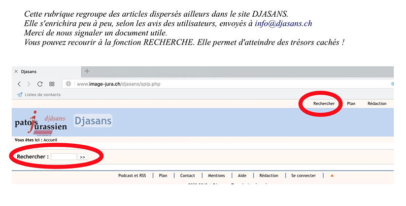This screenshot has height=206, width=406.
Task: Open the Aide footer link
Action: click(242, 176)
